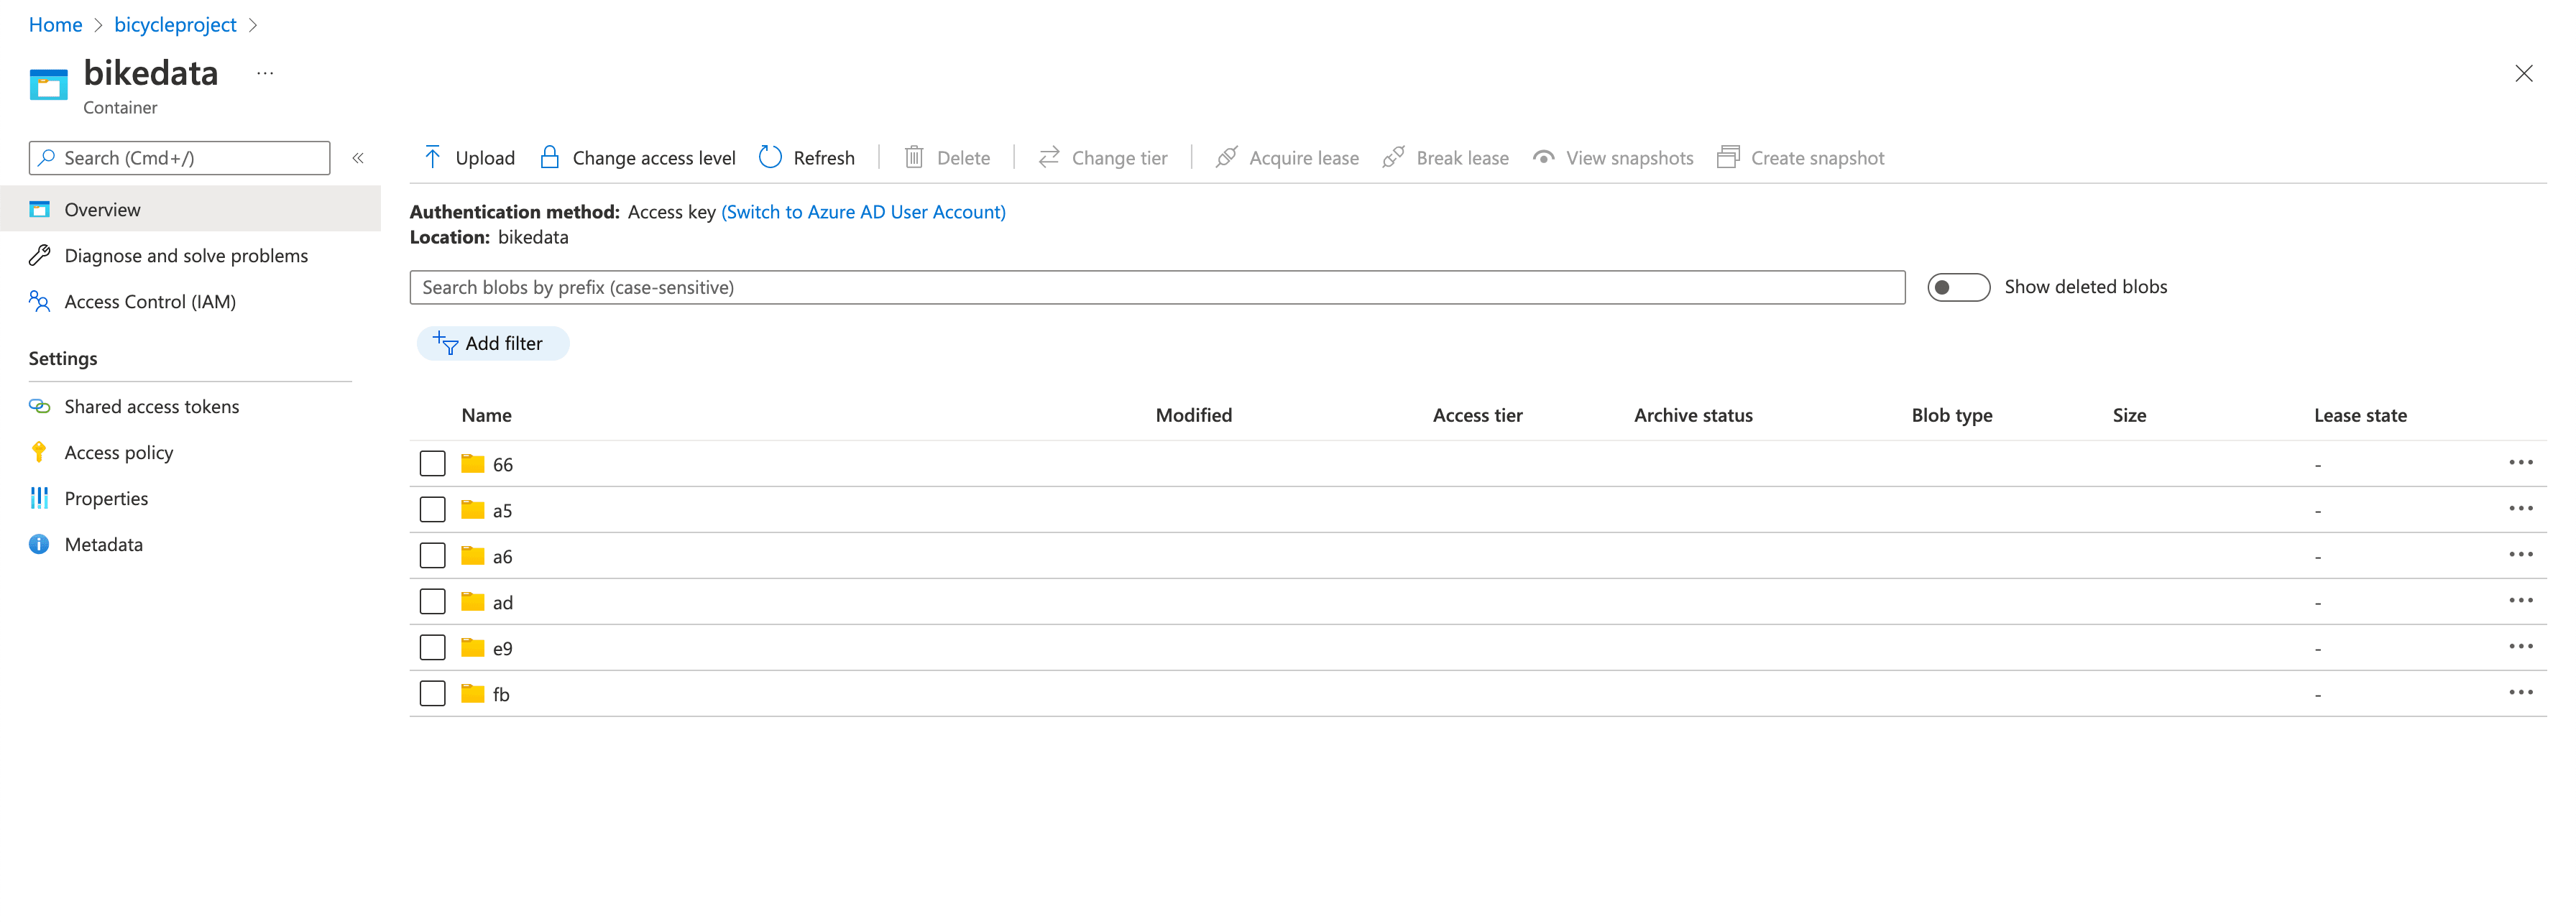Open the ellipsis menu next to bikedata title
This screenshot has height=924, width=2576.
pos(265,73)
